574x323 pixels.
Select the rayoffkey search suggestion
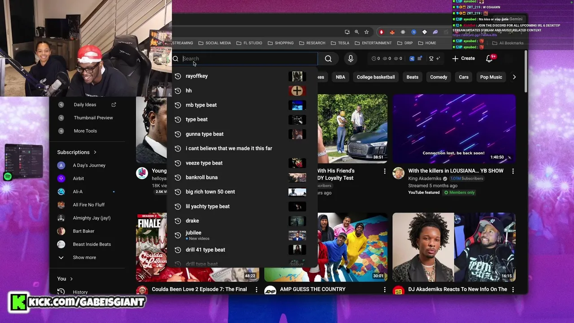[x=241, y=76]
